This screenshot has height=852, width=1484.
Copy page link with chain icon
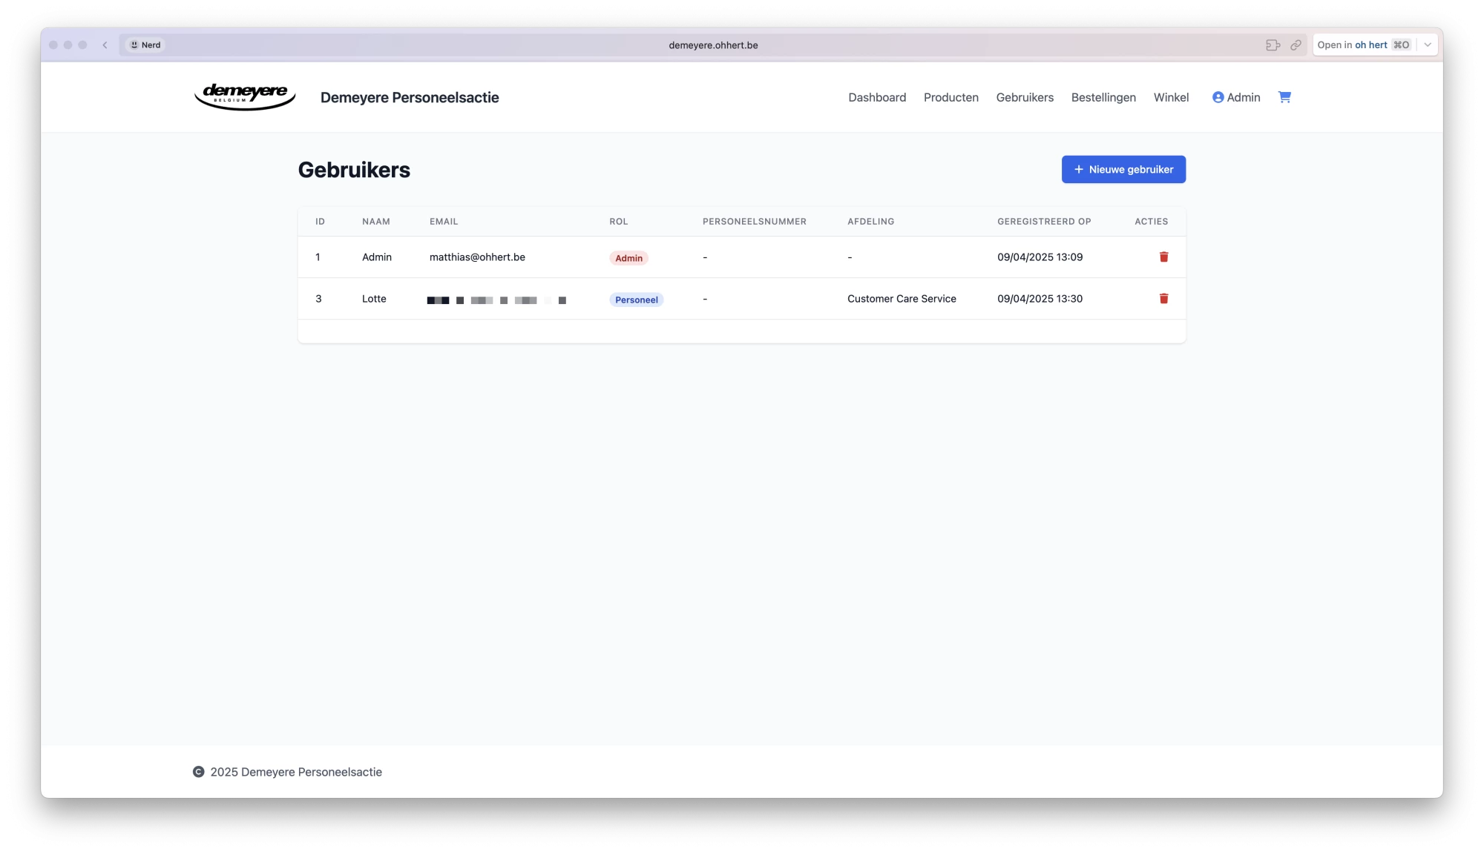[1296, 45]
